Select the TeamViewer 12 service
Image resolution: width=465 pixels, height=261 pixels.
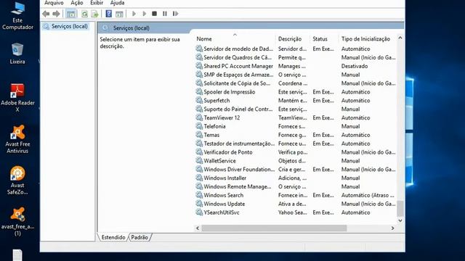222,117
